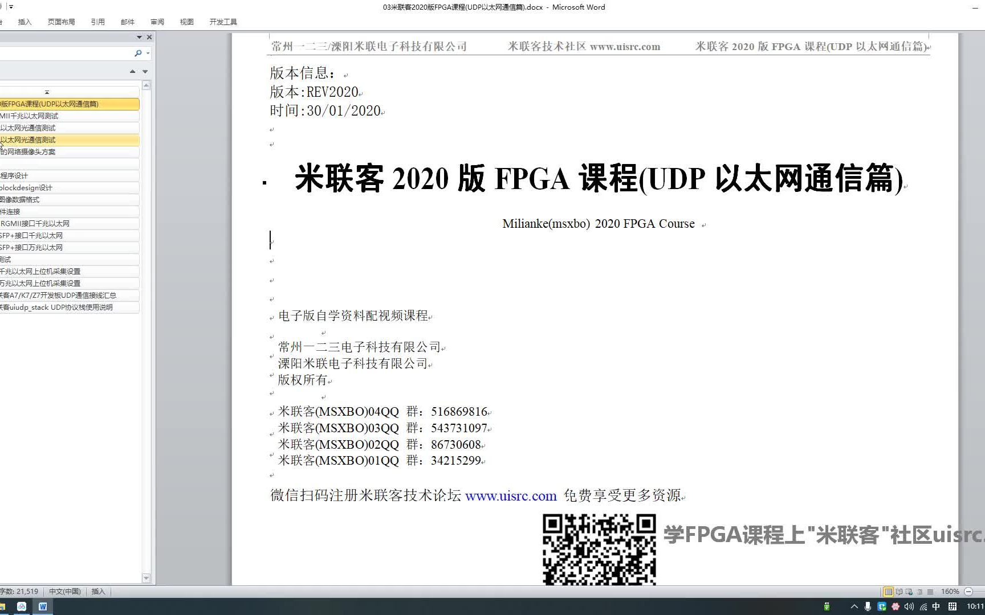
Task: Click the QR code image in document
Action: tap(599, 549)
